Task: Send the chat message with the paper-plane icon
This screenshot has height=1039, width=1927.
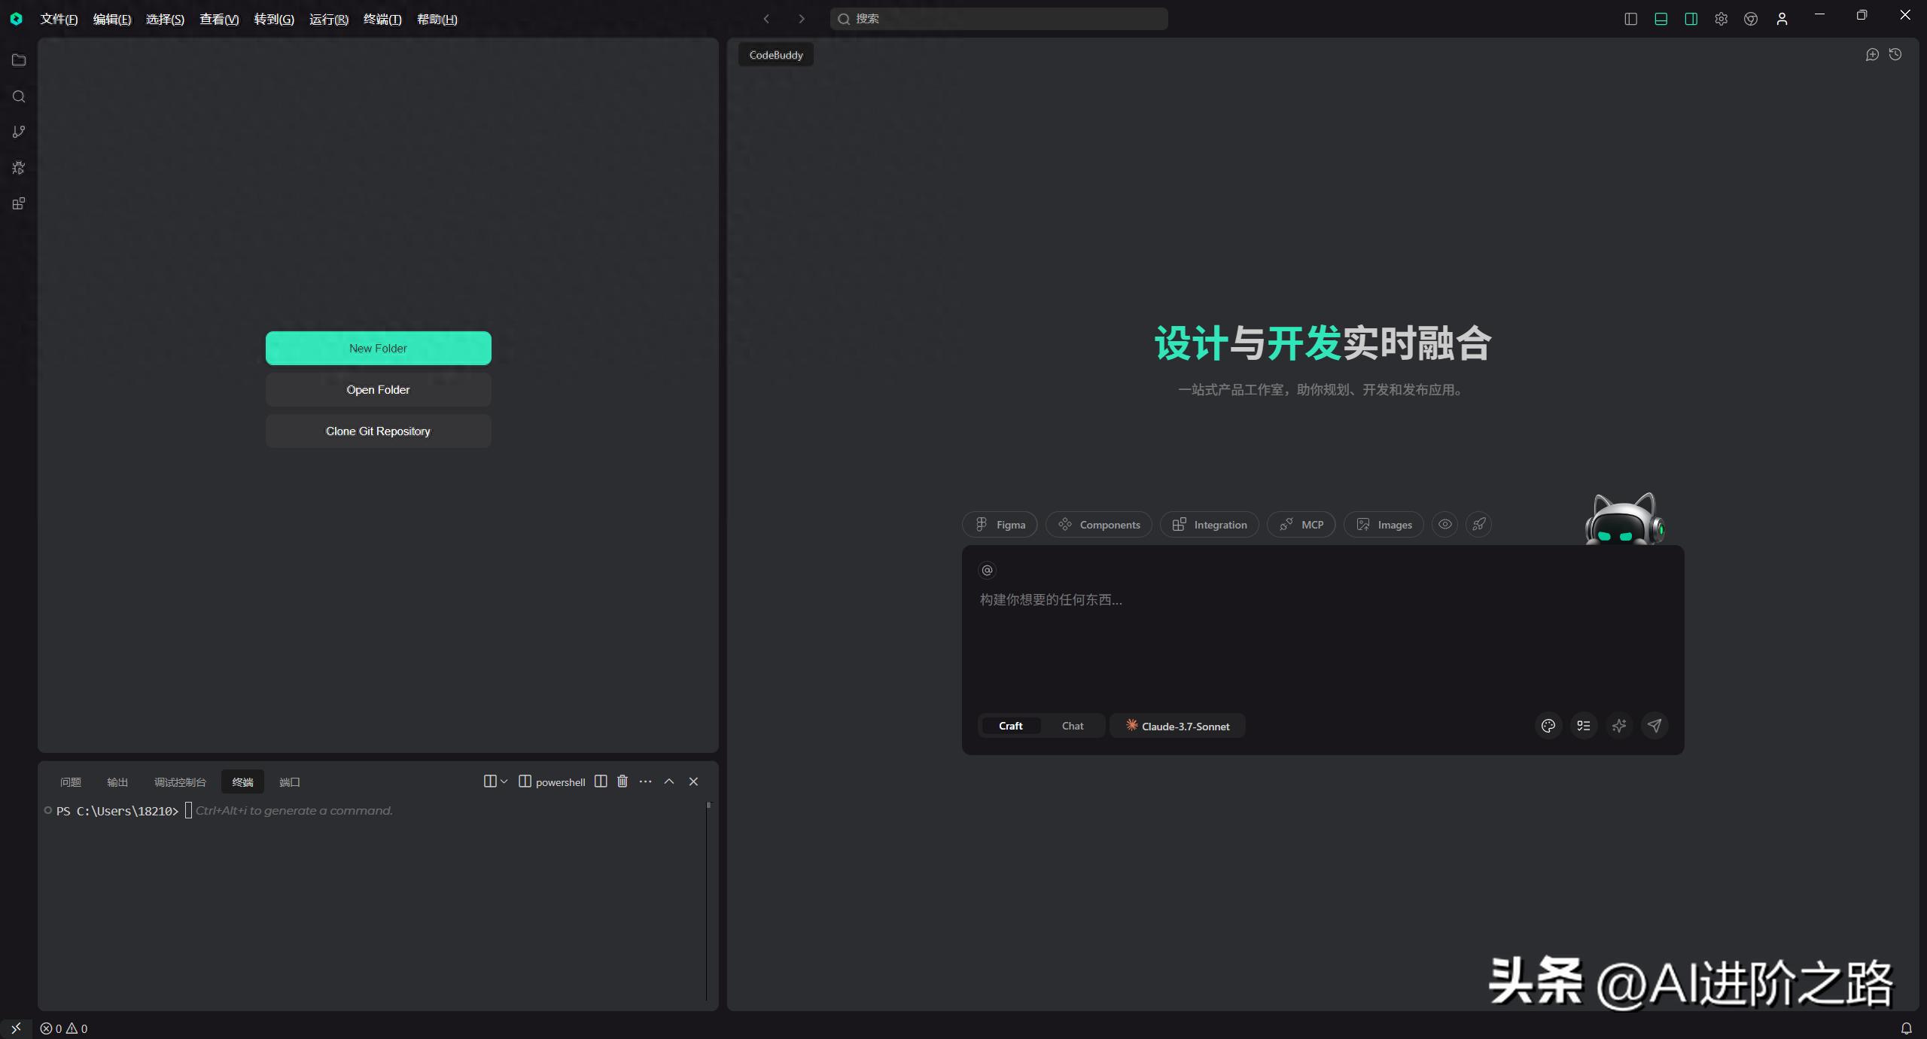Action: (1654, 725)
